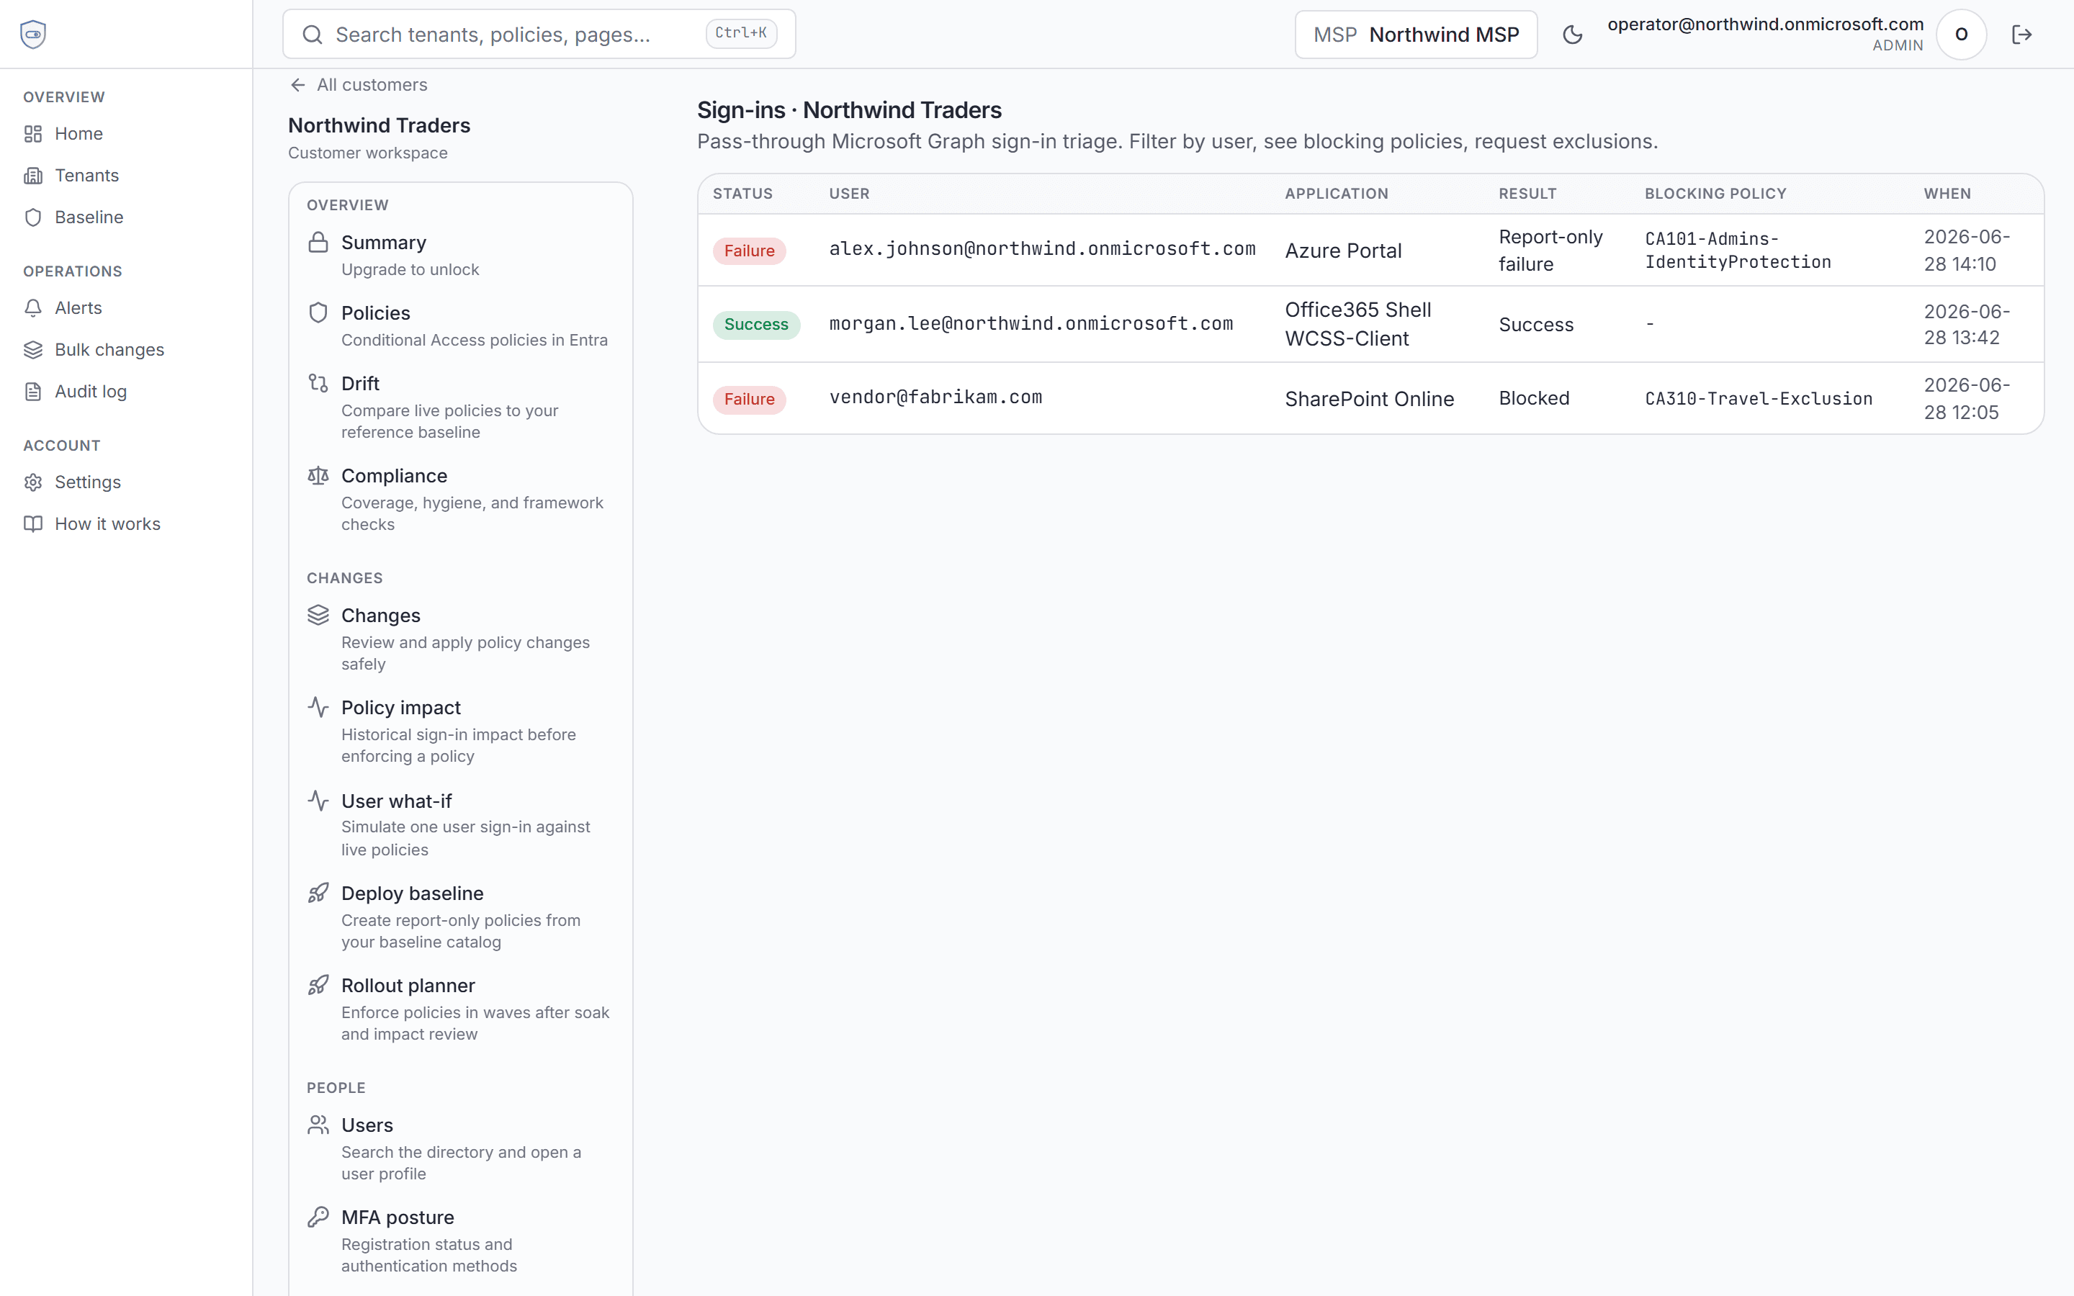Click CA310-Travel-Exclusion blocking policy

click(1759, 399)
